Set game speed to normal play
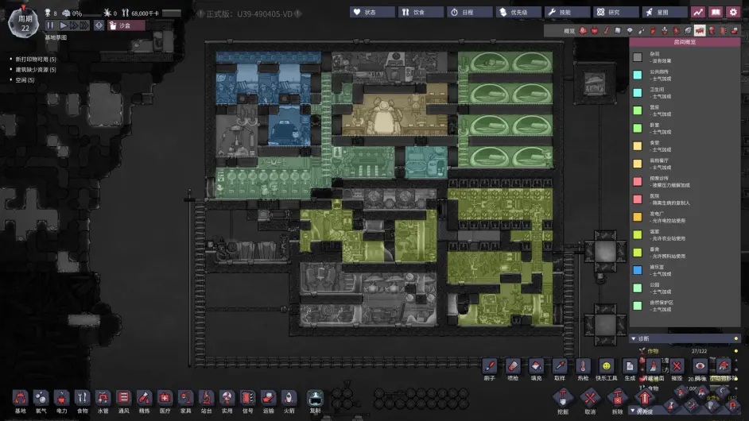Screen dimensions: 749x421 tap(63, 25)
